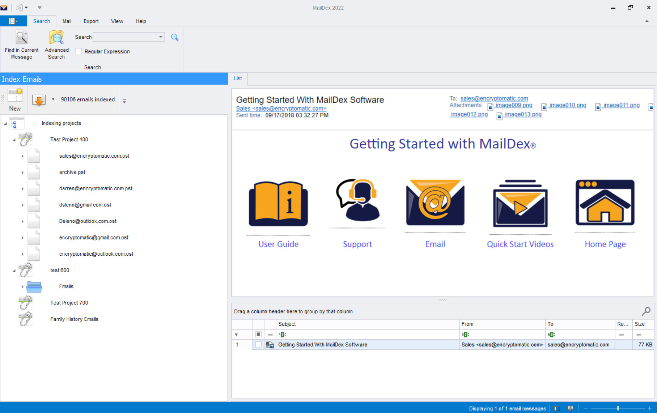The width and height of the screenshot is (657, 413).
Task: Expand the Emails folder node
Action: pos(22,287)
